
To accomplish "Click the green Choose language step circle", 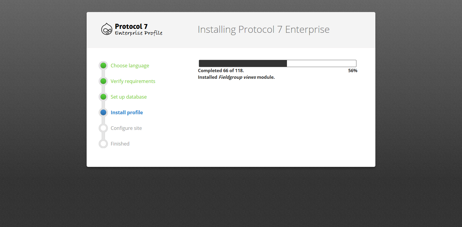I will (x=103, y=66).
